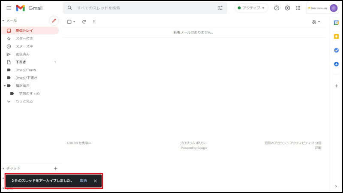Click the help question mark icon

(277, 8)
